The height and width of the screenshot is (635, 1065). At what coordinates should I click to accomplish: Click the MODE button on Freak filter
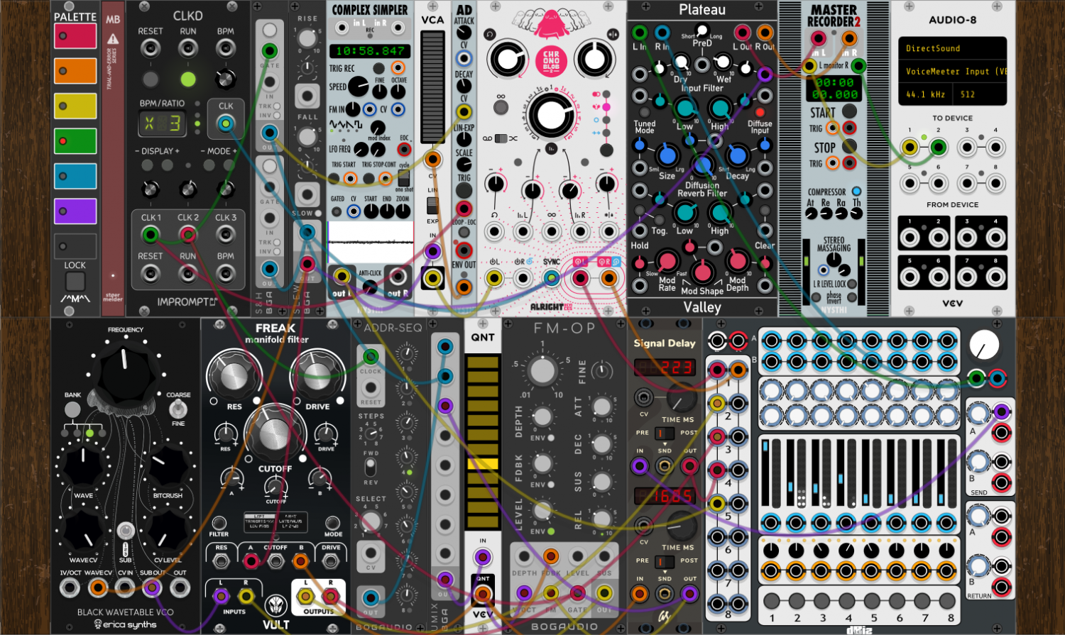(x=333, y=523)
